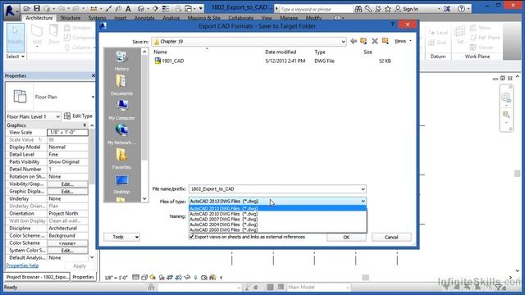
Task: Open Documents in the dialog places sidebar
Action: (x=121, y=85)
